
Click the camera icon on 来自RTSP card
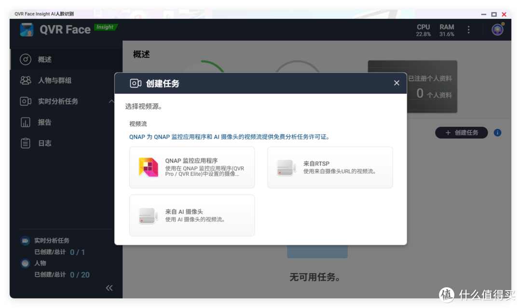click(x=287, y=168)
